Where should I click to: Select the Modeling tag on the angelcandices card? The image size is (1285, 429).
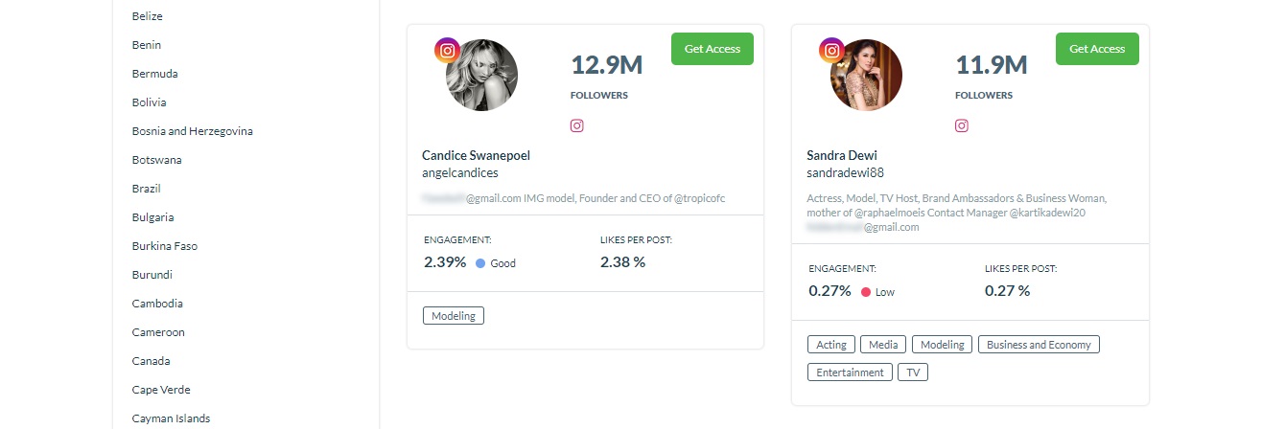point(454,316)
